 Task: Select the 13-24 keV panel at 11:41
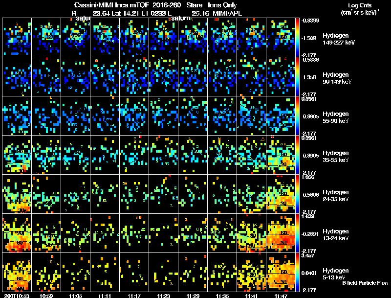[x=251, y=233]
